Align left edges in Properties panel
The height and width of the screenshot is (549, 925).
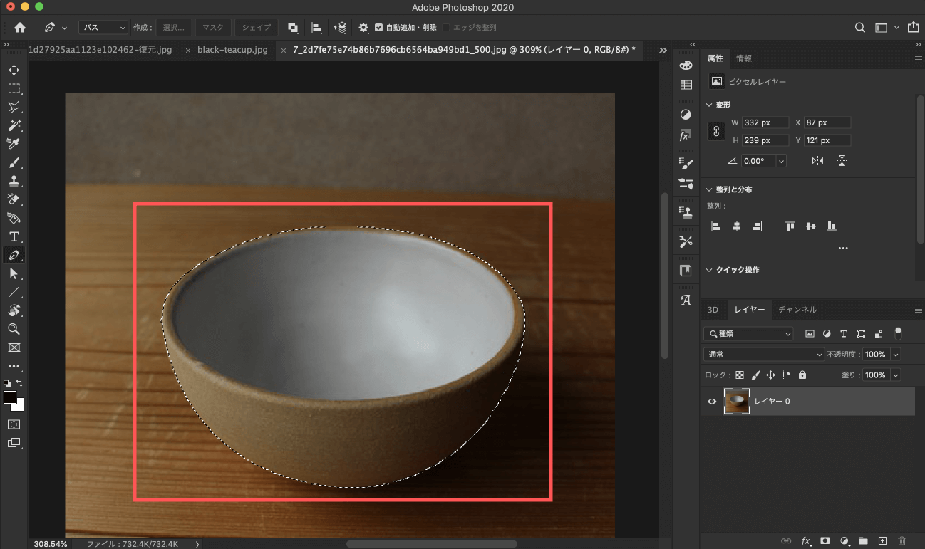coord(716,226)
